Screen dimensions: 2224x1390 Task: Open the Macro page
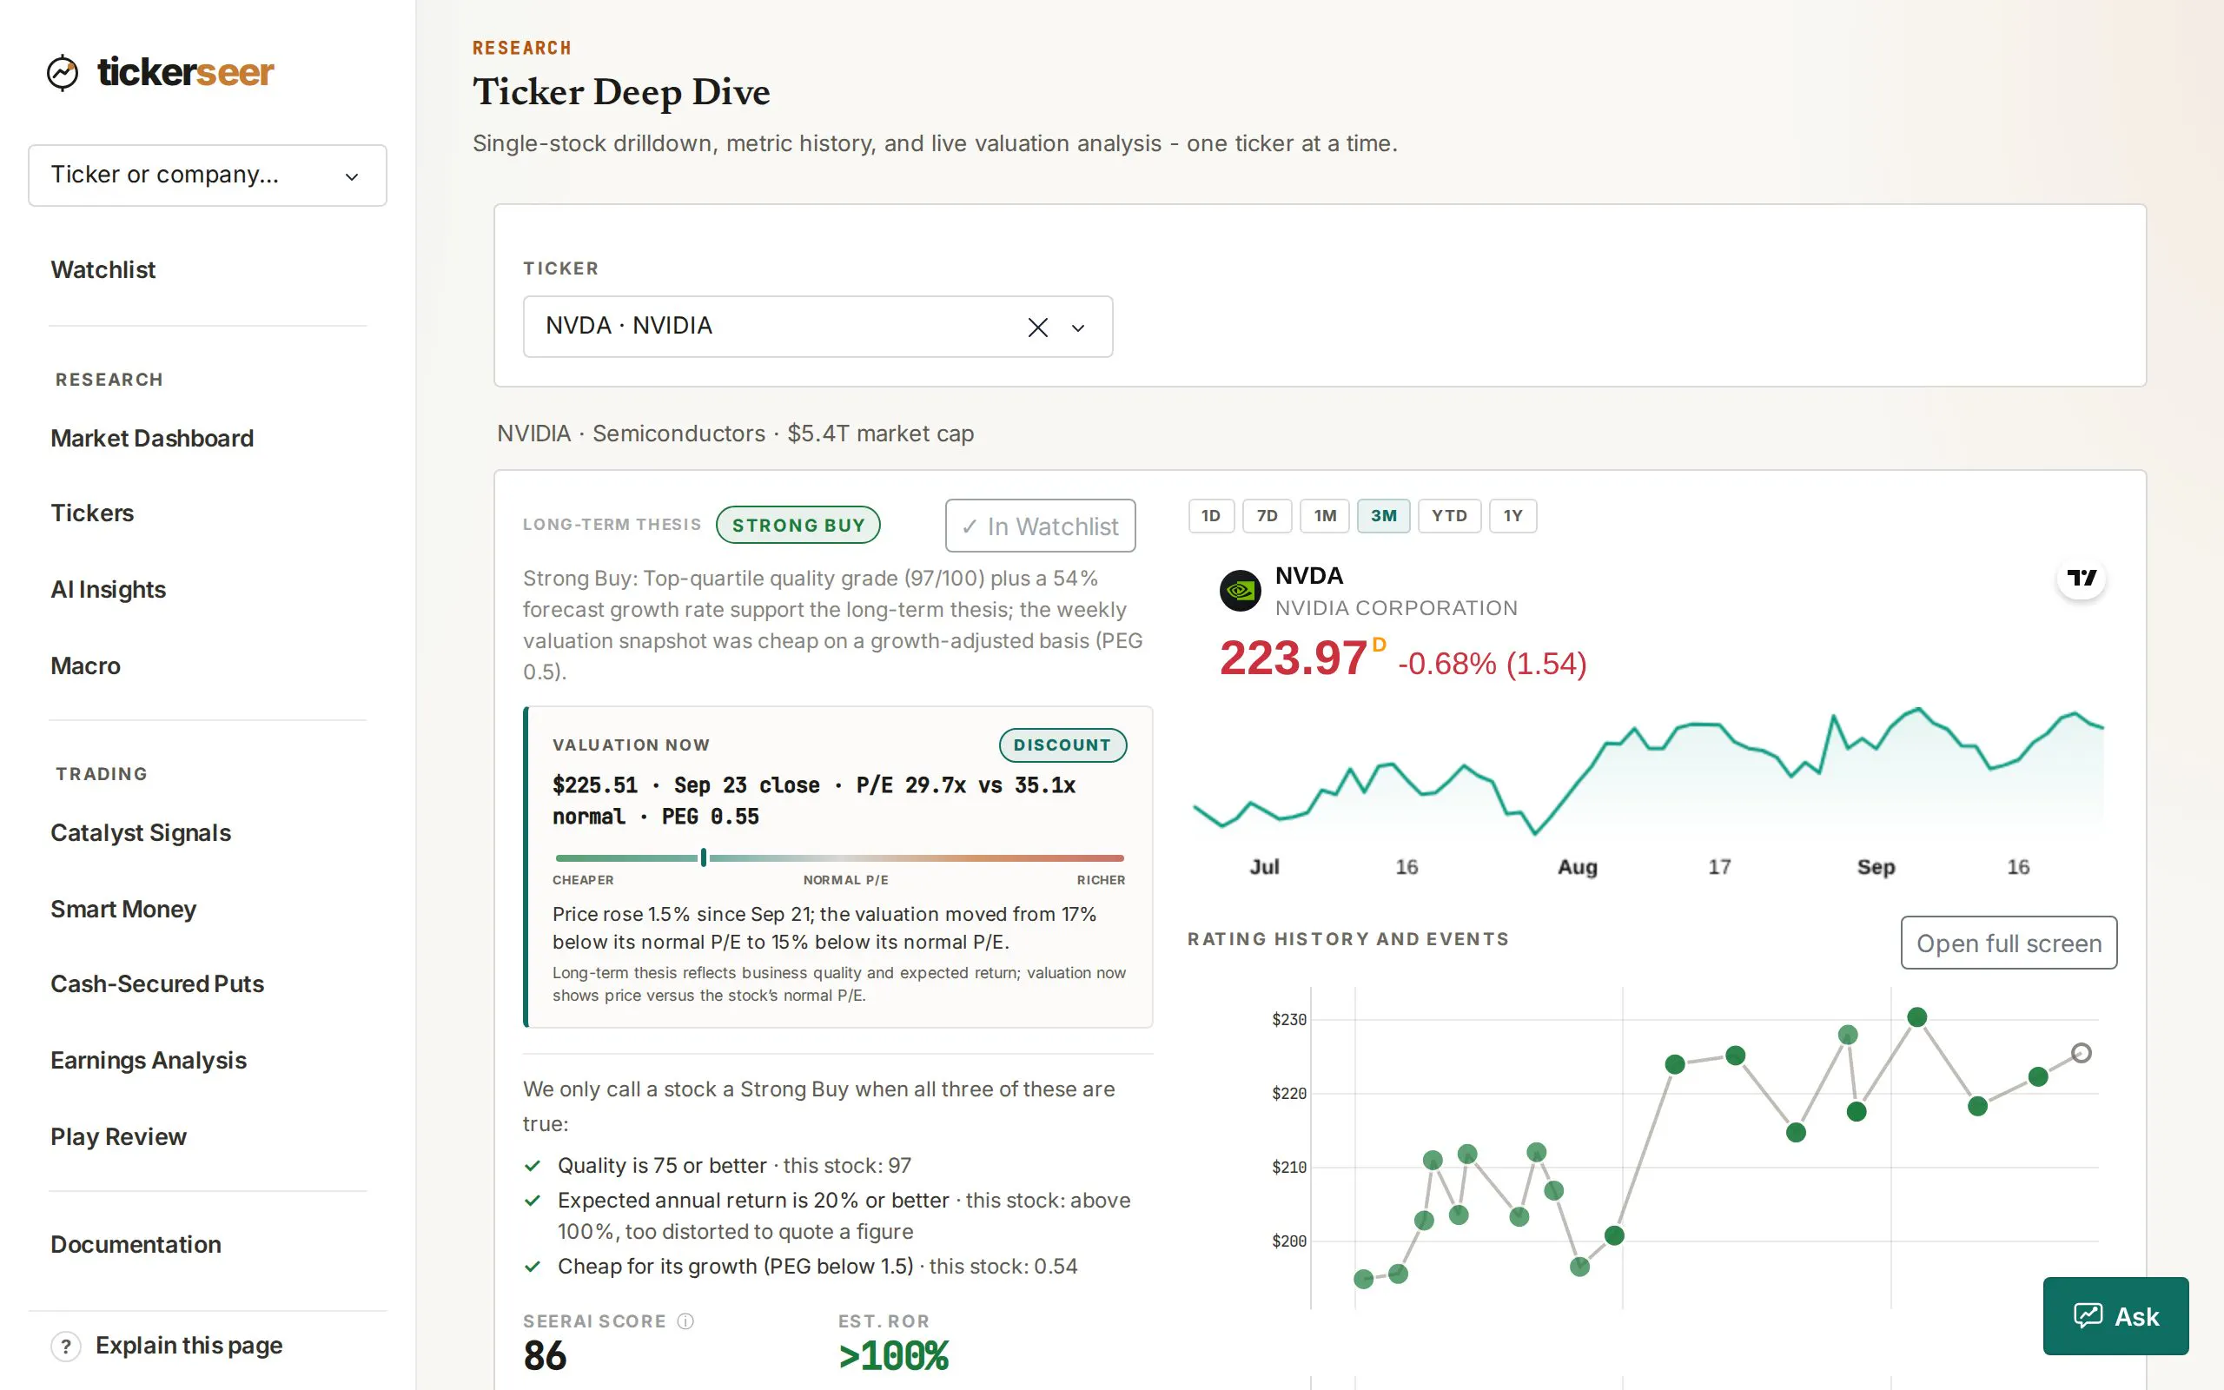(85, 665)
